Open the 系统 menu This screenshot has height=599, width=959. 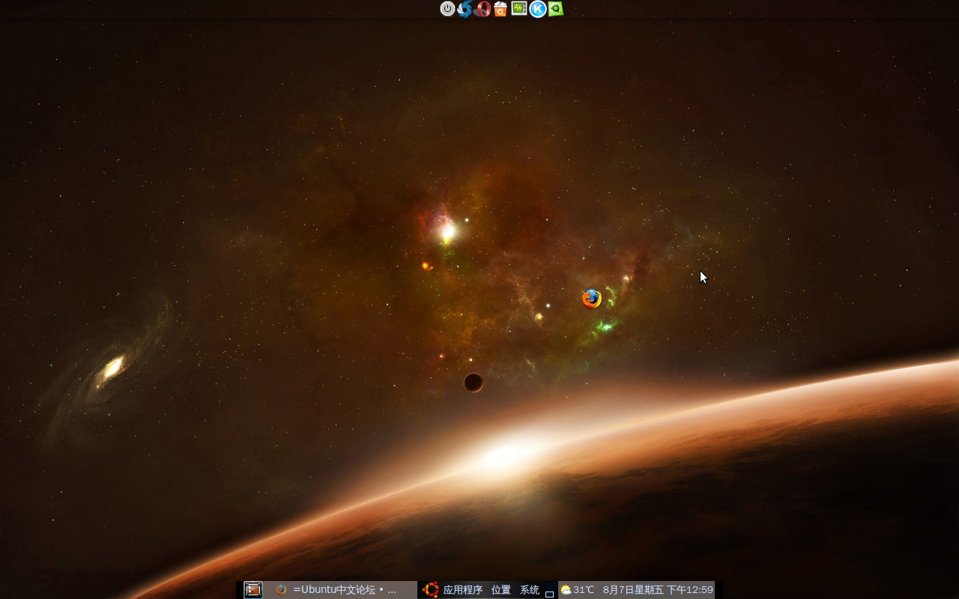530,590
